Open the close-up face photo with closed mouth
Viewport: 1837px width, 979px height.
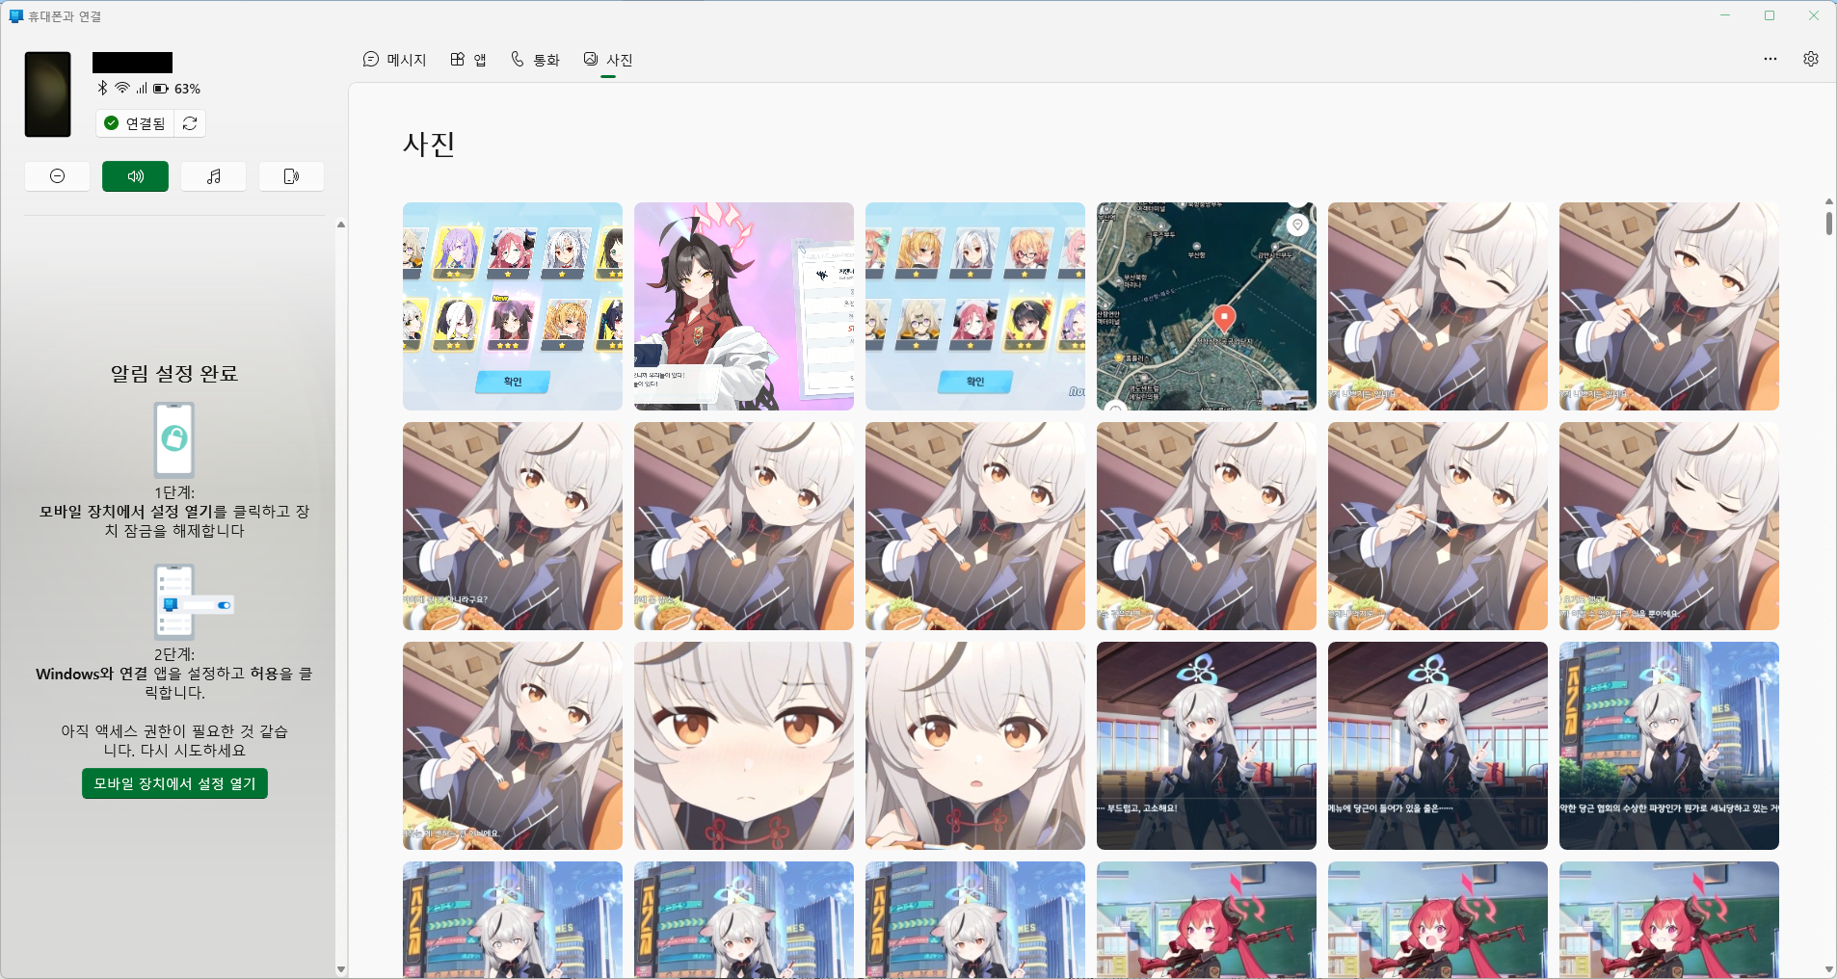click(x=744, y=746)
